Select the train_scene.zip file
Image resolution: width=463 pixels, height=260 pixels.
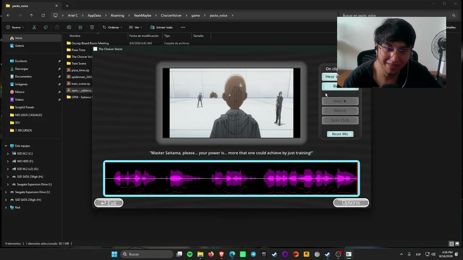[81, 84]
